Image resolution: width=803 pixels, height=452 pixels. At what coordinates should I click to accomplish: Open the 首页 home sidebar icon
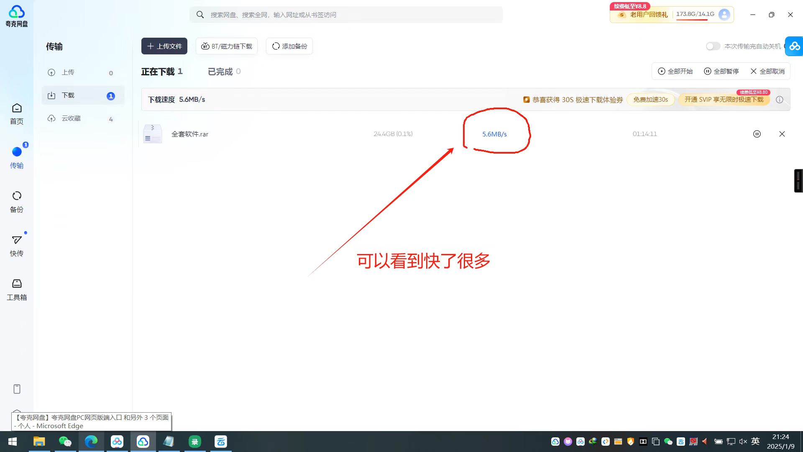17,113
